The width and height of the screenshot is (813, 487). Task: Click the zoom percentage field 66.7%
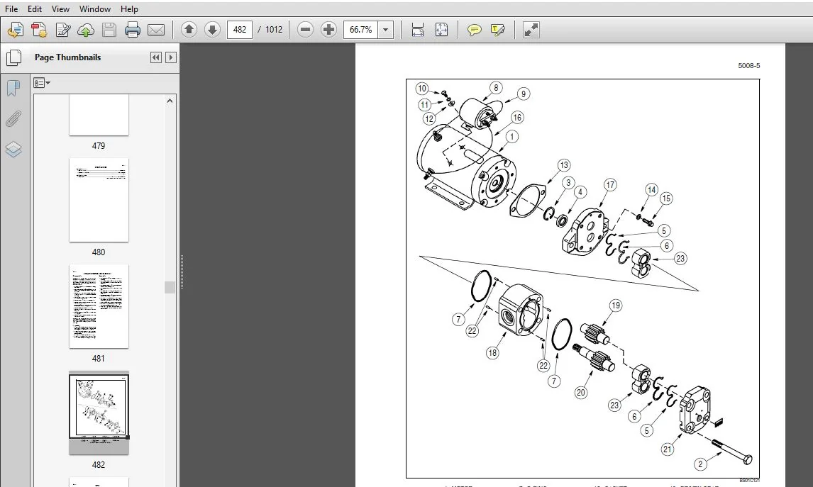coord(361,30)
